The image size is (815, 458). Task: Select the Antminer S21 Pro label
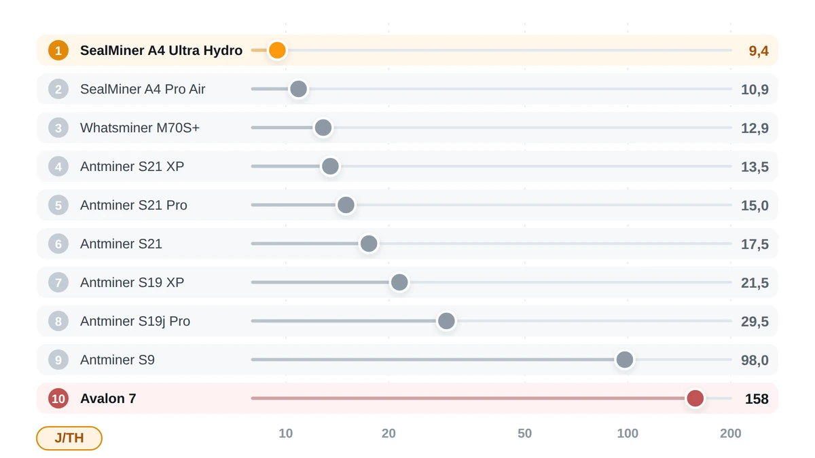click(134, 205)
